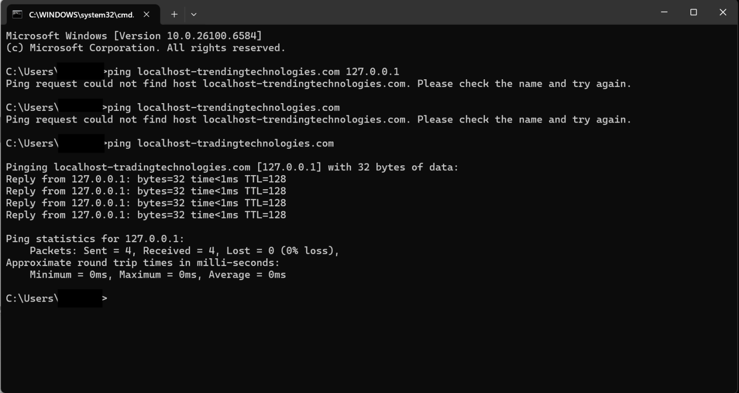Click the "Packets: Sent = 4" line
This screenshot has width=739, height=393.
point(184,251)
